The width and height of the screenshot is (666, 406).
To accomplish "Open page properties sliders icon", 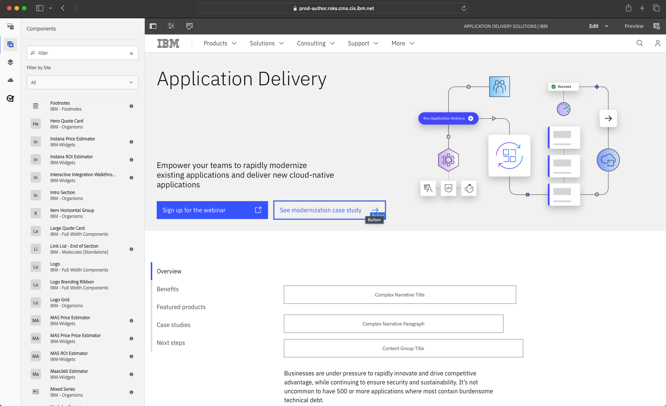I will (171, 26).
